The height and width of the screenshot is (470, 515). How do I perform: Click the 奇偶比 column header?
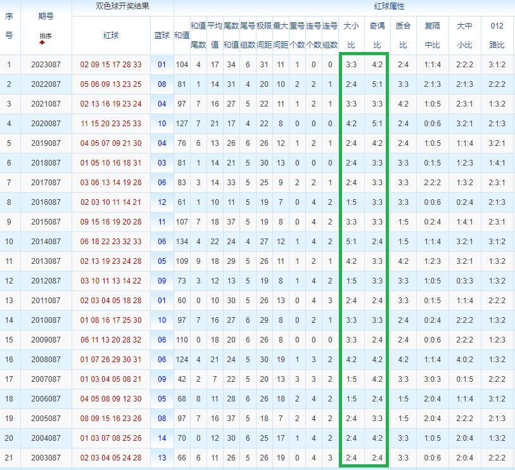(377, 35)
